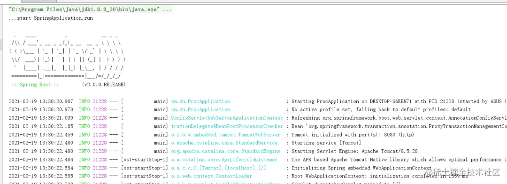Click 'main]' thread in the StandardEngine row
The height and width of the screenshot is (184, 507).
(161, 151)
